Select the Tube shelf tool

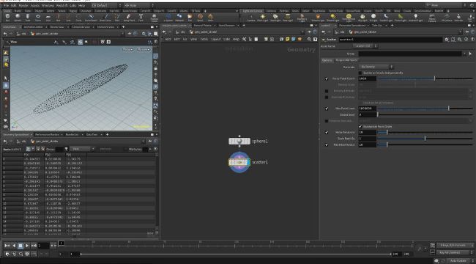pos(28,18)
